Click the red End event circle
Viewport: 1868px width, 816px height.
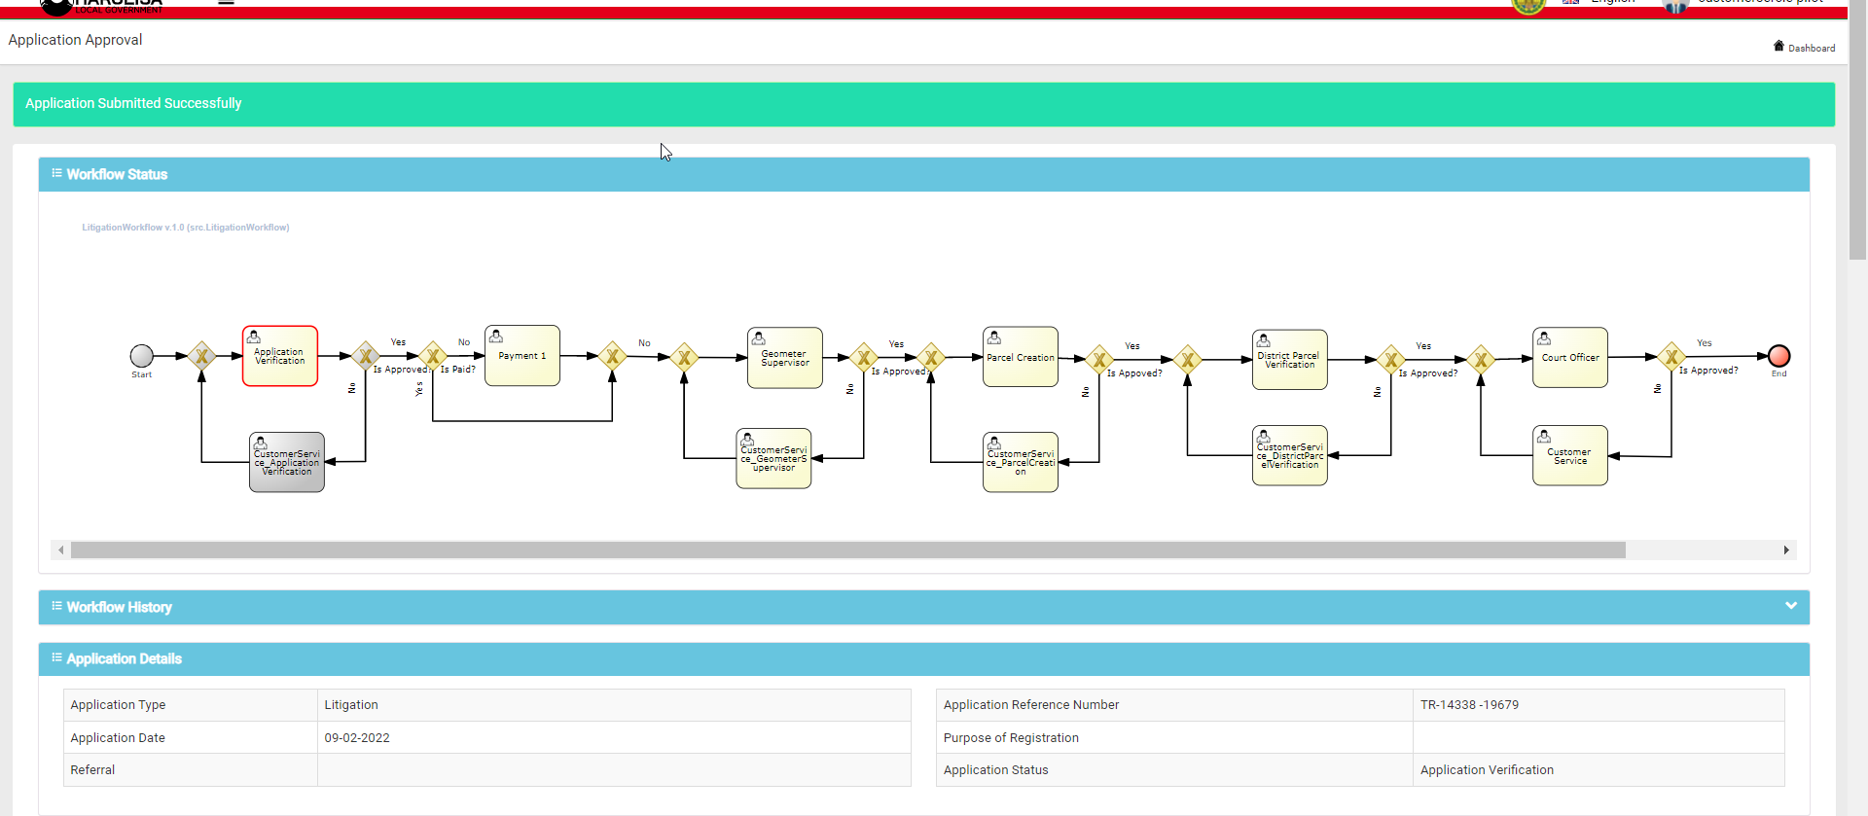(1778, 356)
